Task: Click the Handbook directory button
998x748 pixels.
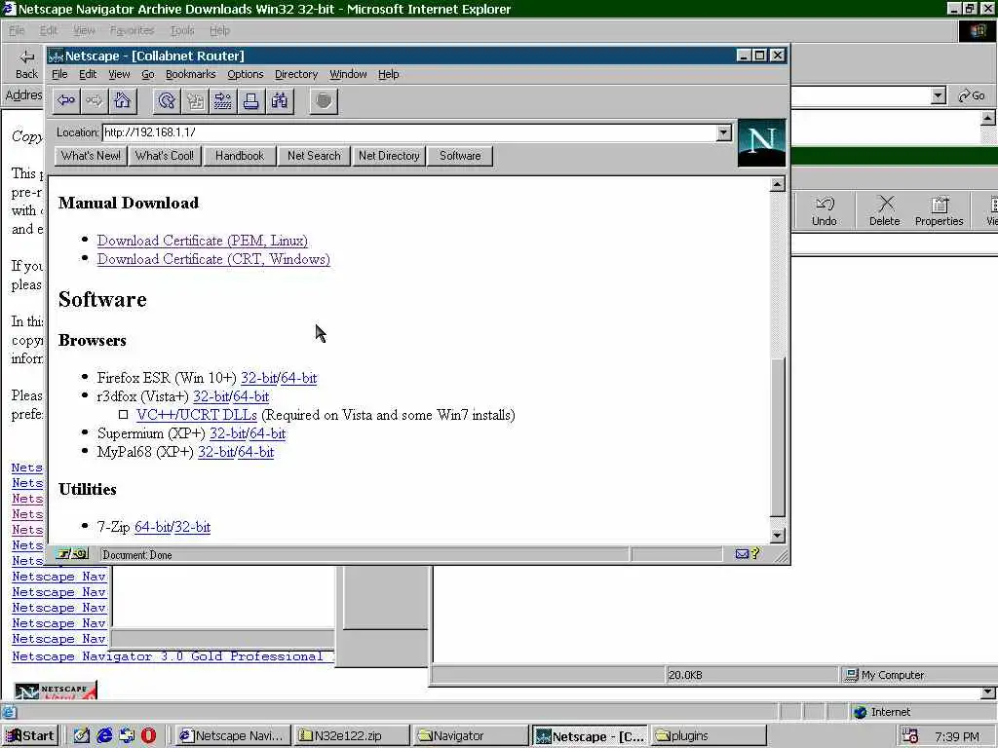Action: pyautogui.click(x=240, y=156)
